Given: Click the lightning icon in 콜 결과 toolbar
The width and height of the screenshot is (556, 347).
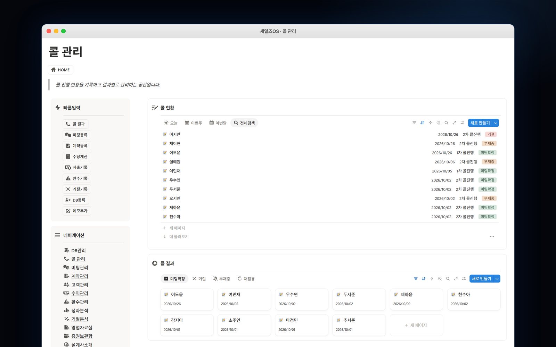Looking at the screenshot, I should [432, 279].
